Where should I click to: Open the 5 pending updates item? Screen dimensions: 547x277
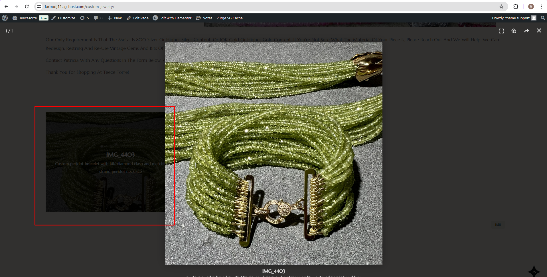coord(84,18)
